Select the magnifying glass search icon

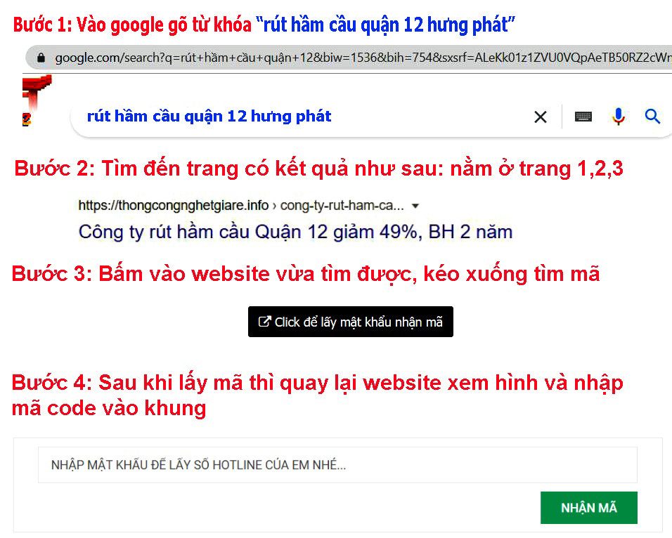point(652,117)
